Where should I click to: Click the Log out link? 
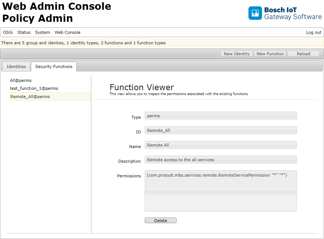[313, 32]
